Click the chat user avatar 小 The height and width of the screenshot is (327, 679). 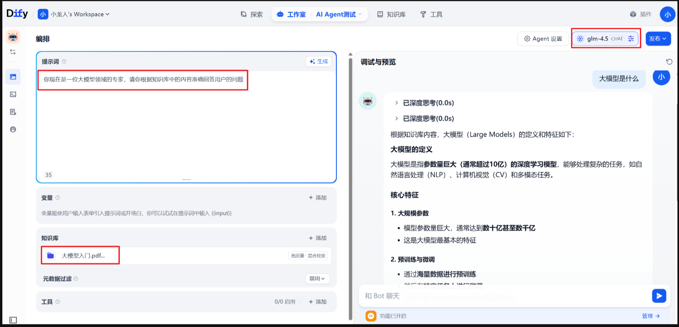(661, 77)
